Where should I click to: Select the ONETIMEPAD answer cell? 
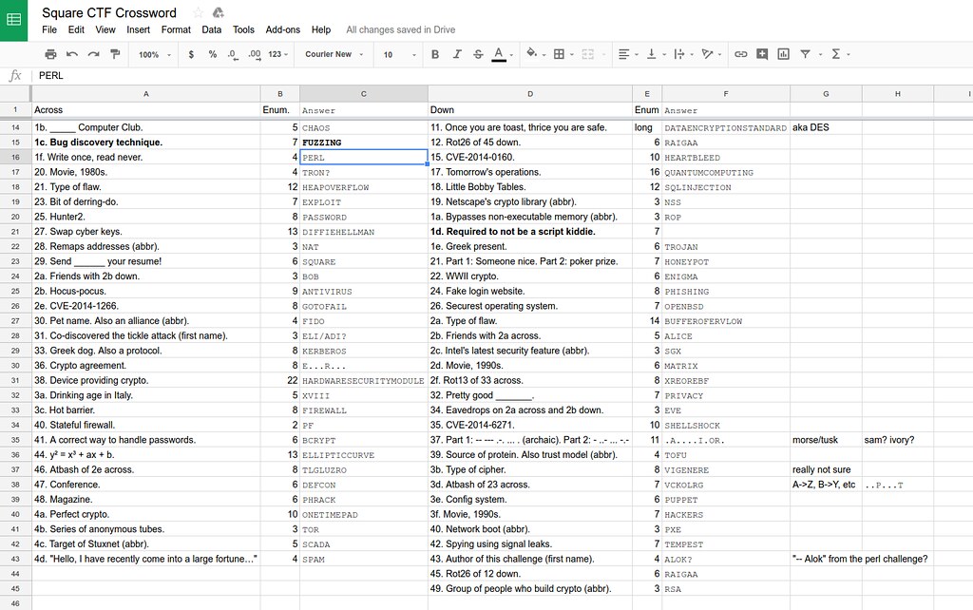coord(364,514)
